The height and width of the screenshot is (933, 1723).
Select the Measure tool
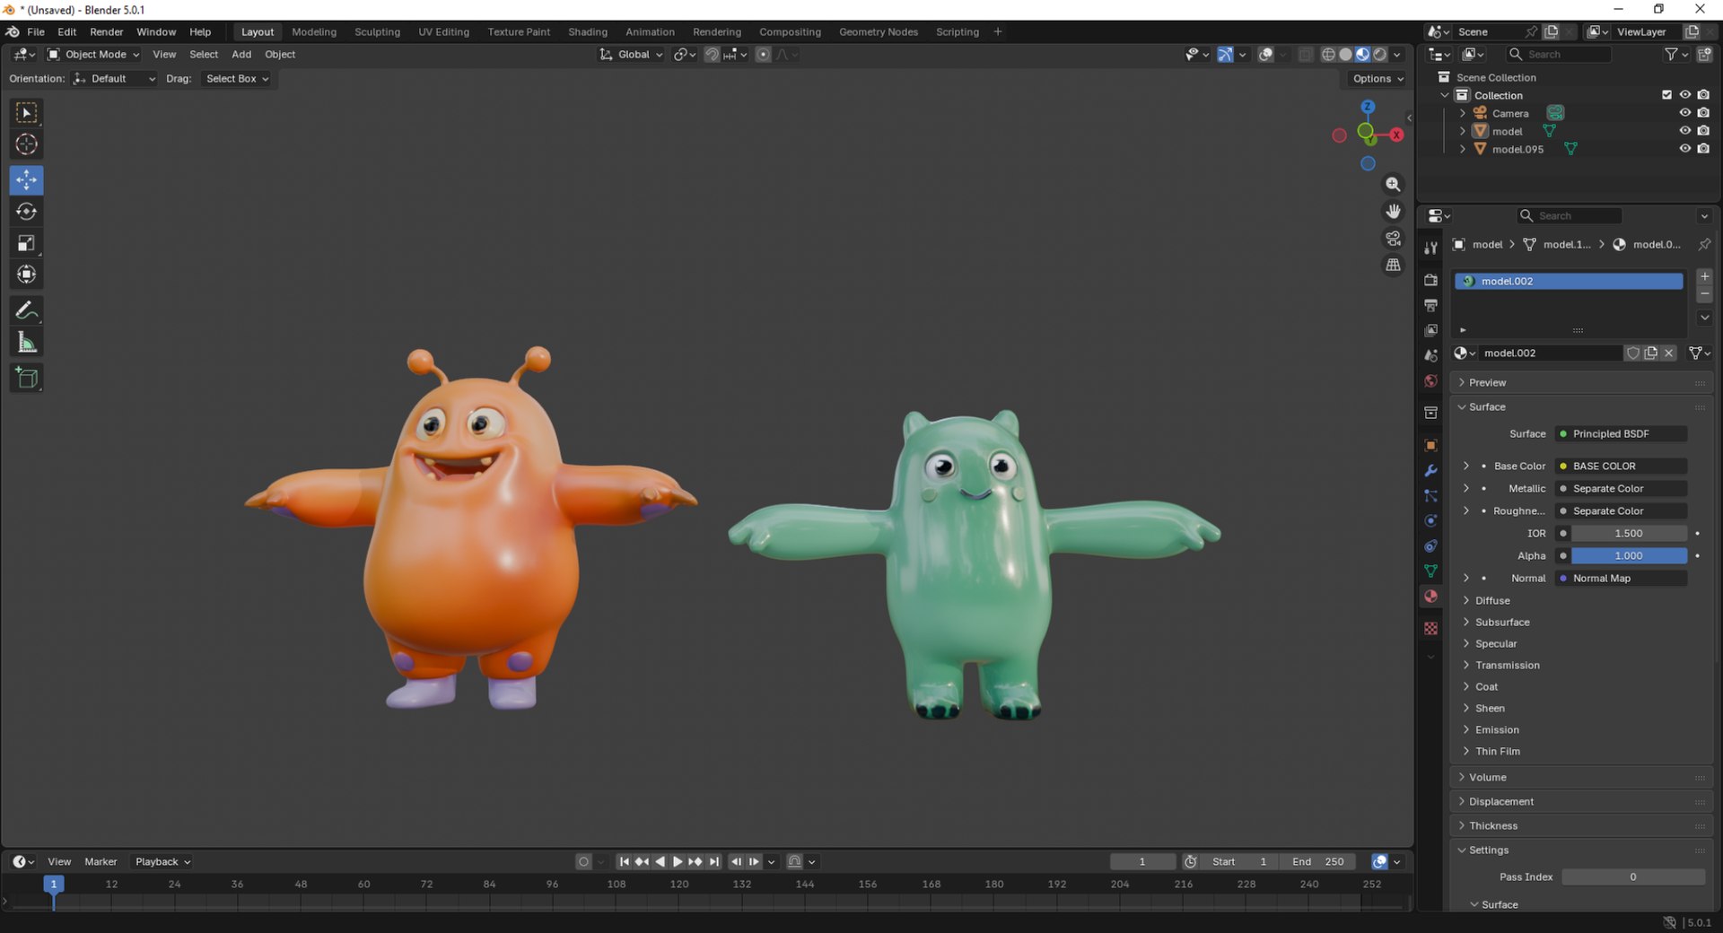point(26,342)
